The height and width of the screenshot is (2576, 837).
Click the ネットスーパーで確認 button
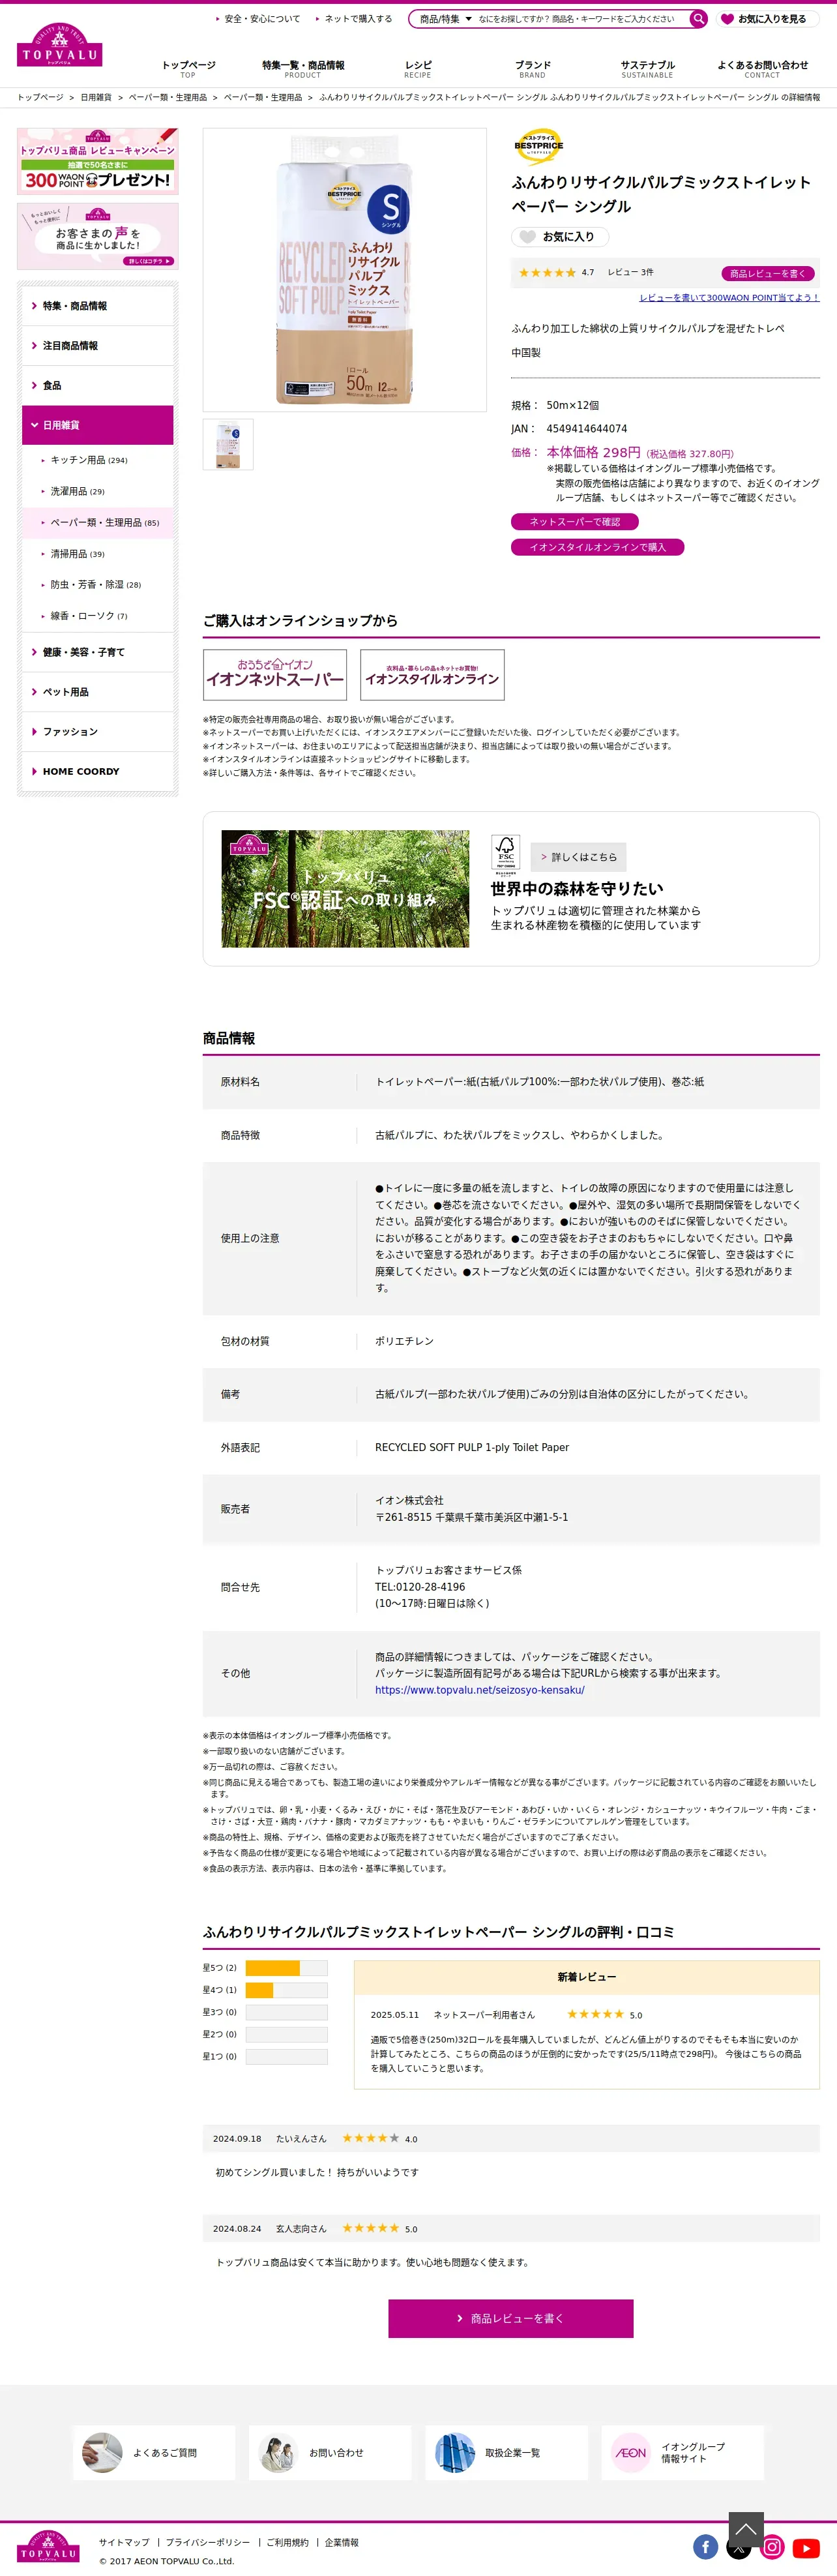[x=575, y=521]
